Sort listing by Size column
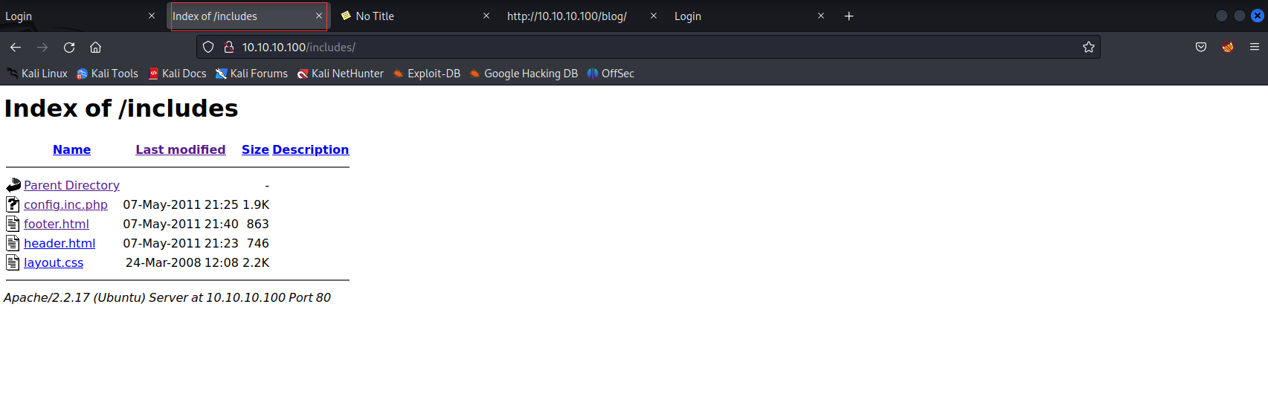Screen dimensions: 1268x420 click(x=255, y=149)
